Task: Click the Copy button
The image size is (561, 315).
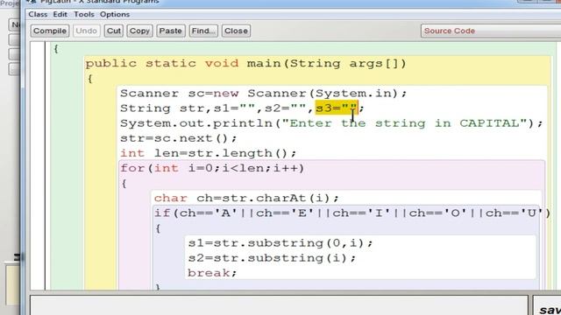Action: click(139, 31)
